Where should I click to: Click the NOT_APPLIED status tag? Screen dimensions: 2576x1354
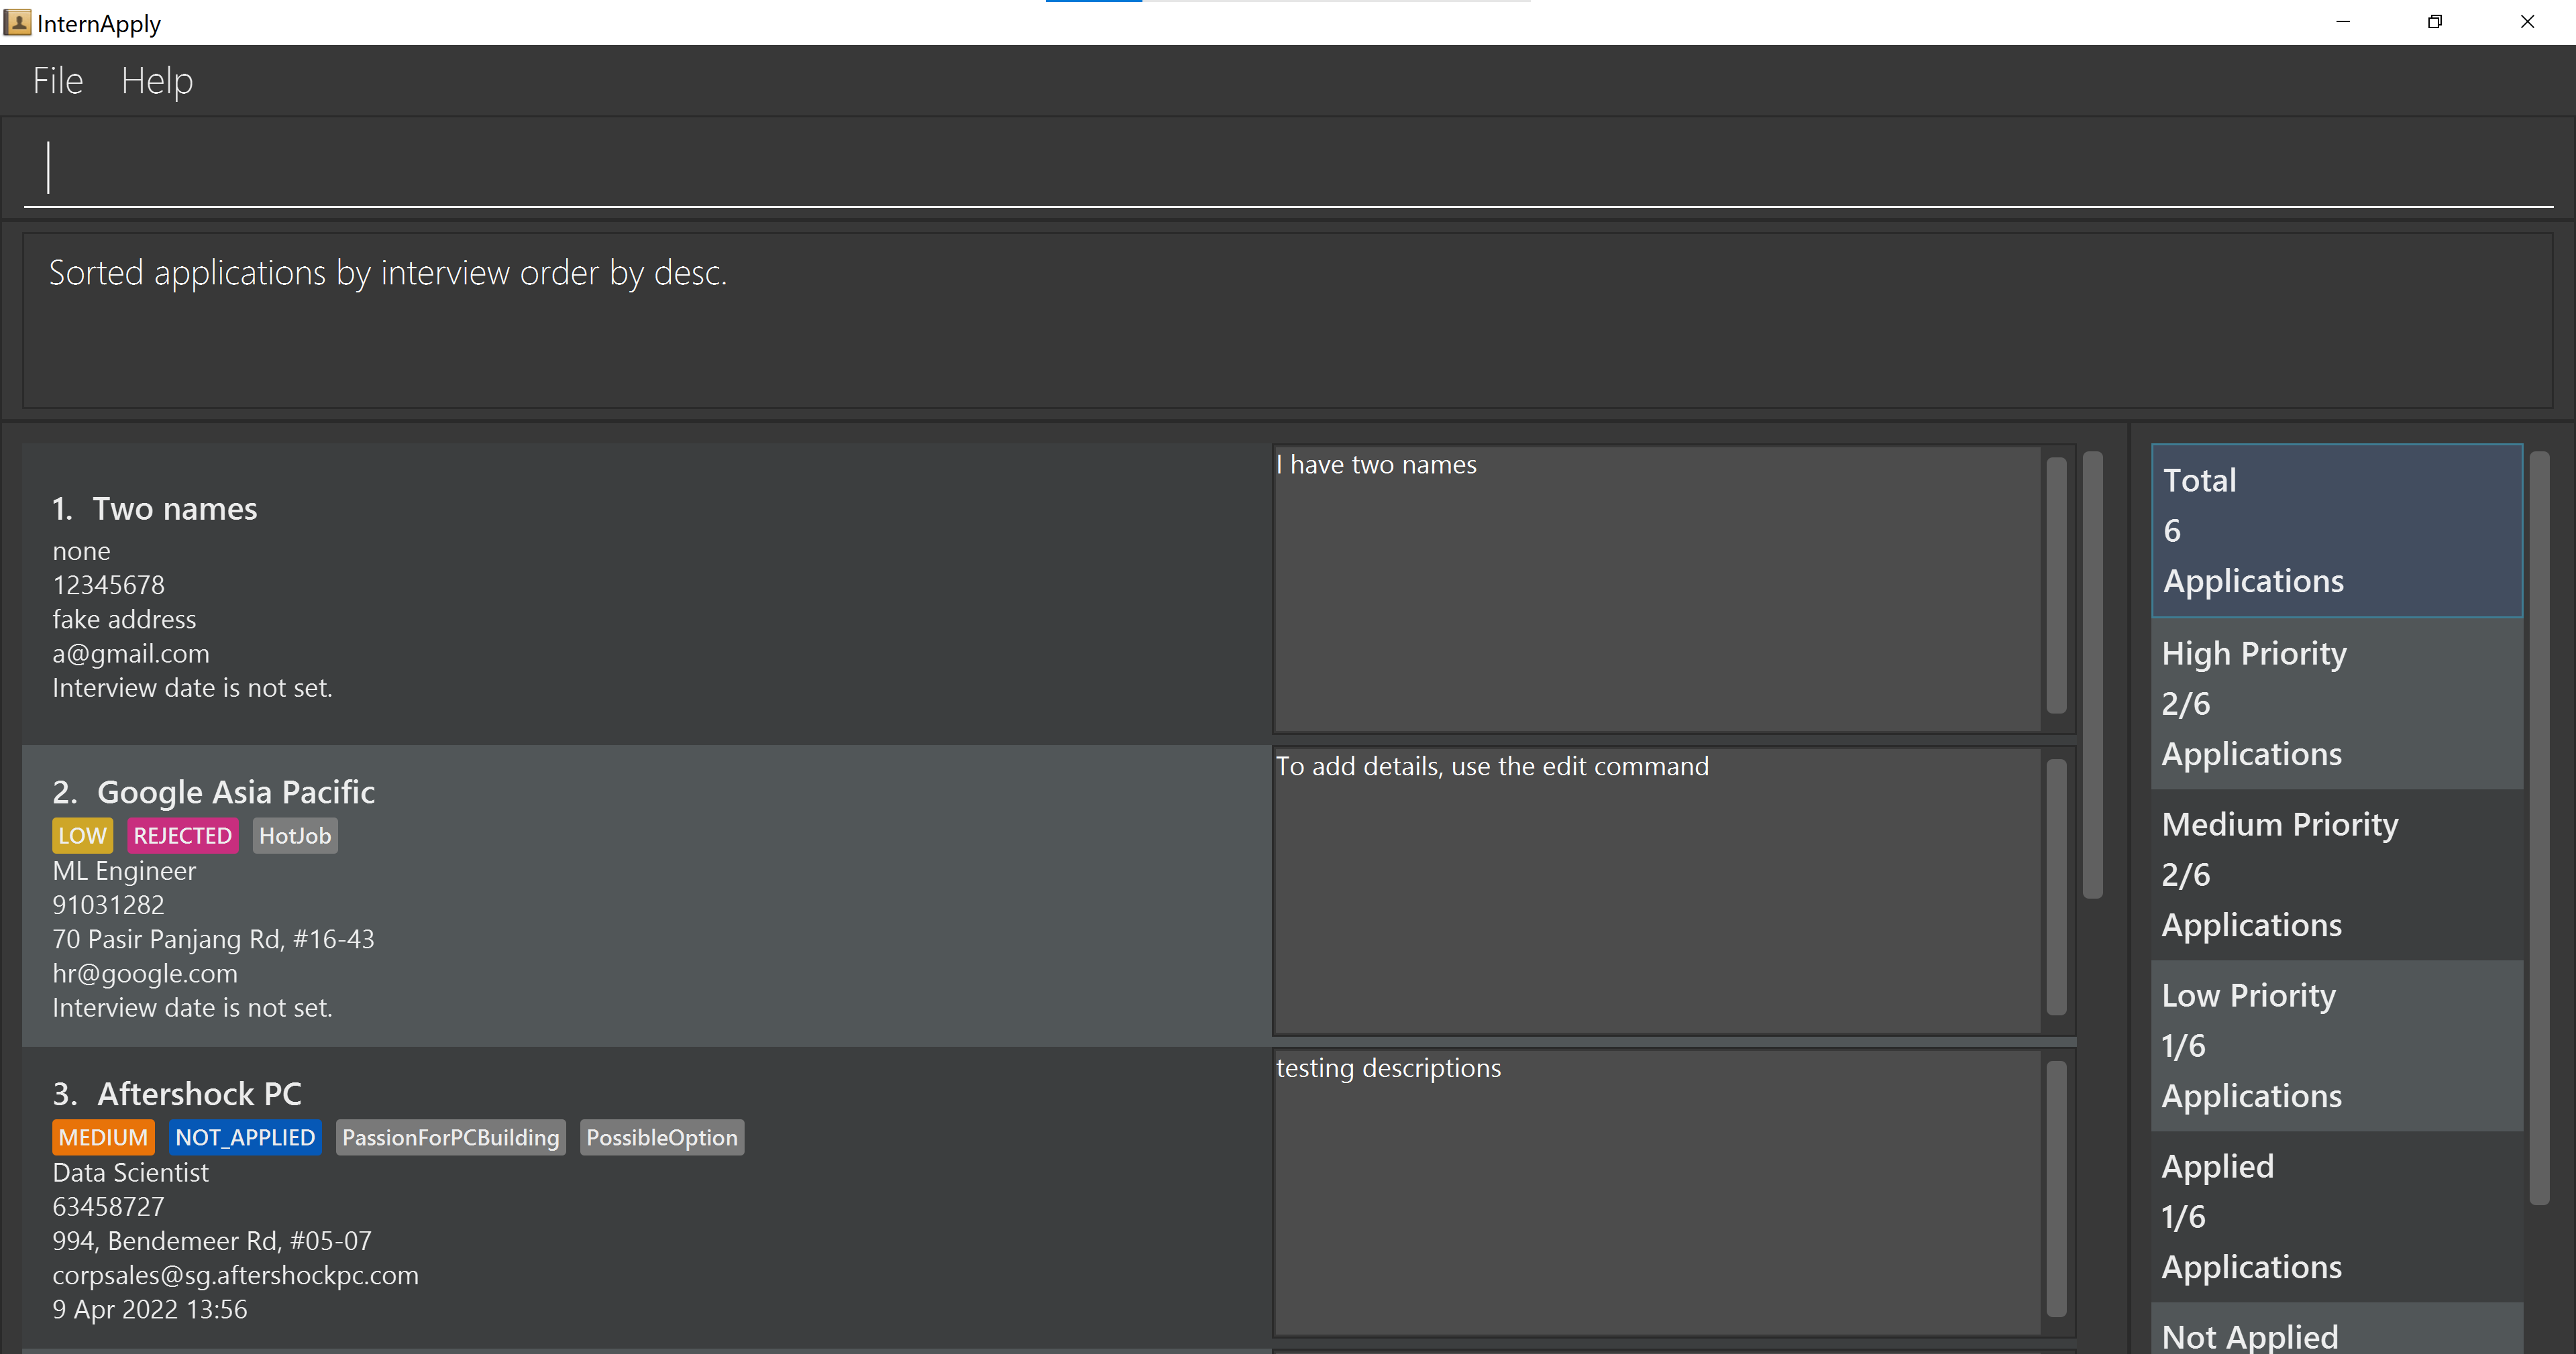(x=245, y=1138)
